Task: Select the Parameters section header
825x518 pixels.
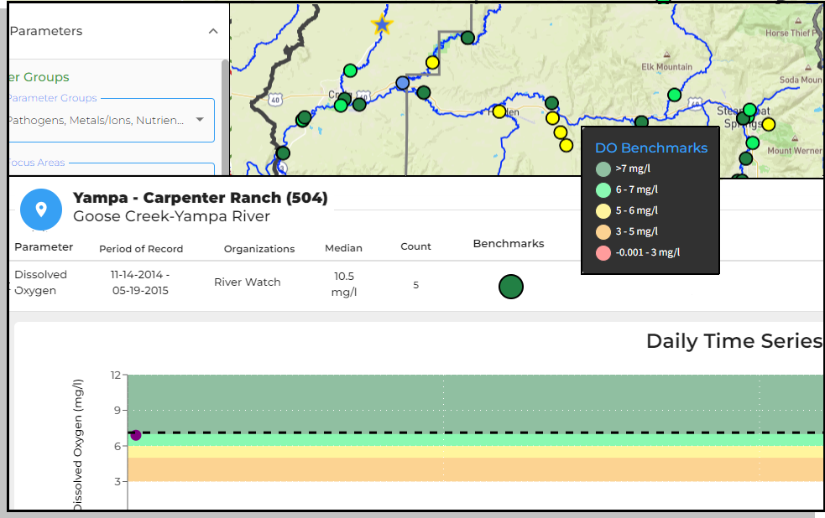Action: 45,30
